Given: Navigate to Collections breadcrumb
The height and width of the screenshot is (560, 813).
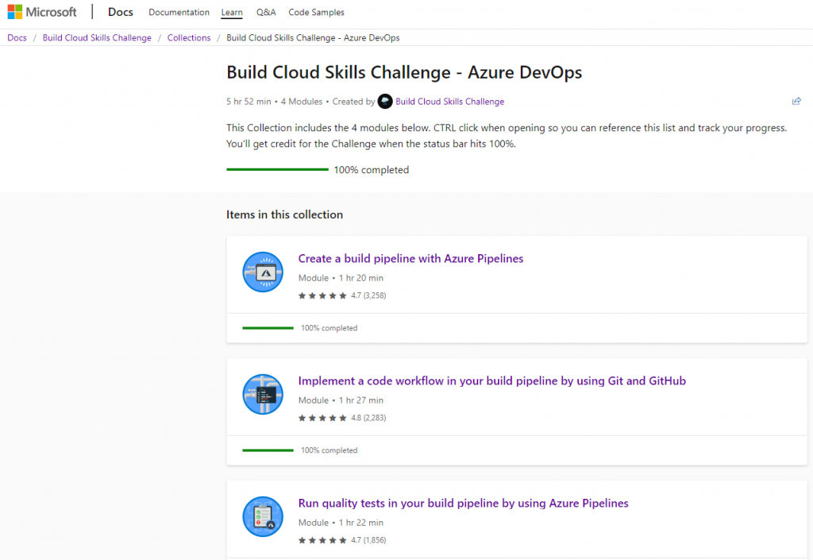Looking at the screenshot, I should coord(189,38).
